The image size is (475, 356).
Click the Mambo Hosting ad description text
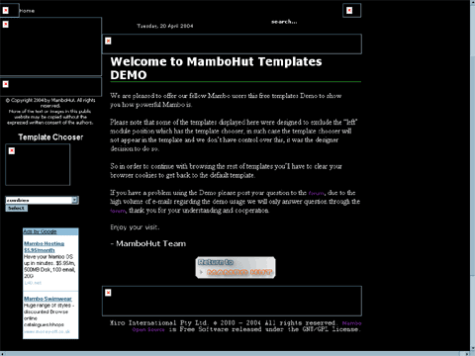tap(49, 266)
